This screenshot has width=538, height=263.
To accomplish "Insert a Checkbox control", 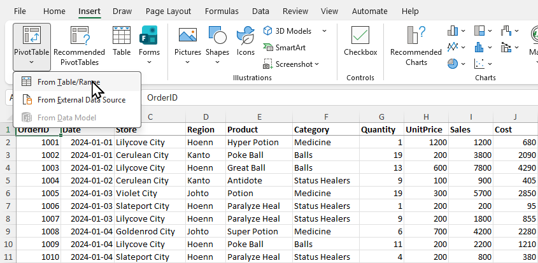I will click(360, 41).
